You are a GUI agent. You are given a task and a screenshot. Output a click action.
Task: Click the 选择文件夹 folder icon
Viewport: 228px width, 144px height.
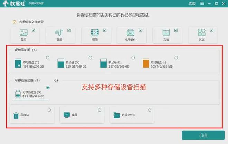pos(117,115)
